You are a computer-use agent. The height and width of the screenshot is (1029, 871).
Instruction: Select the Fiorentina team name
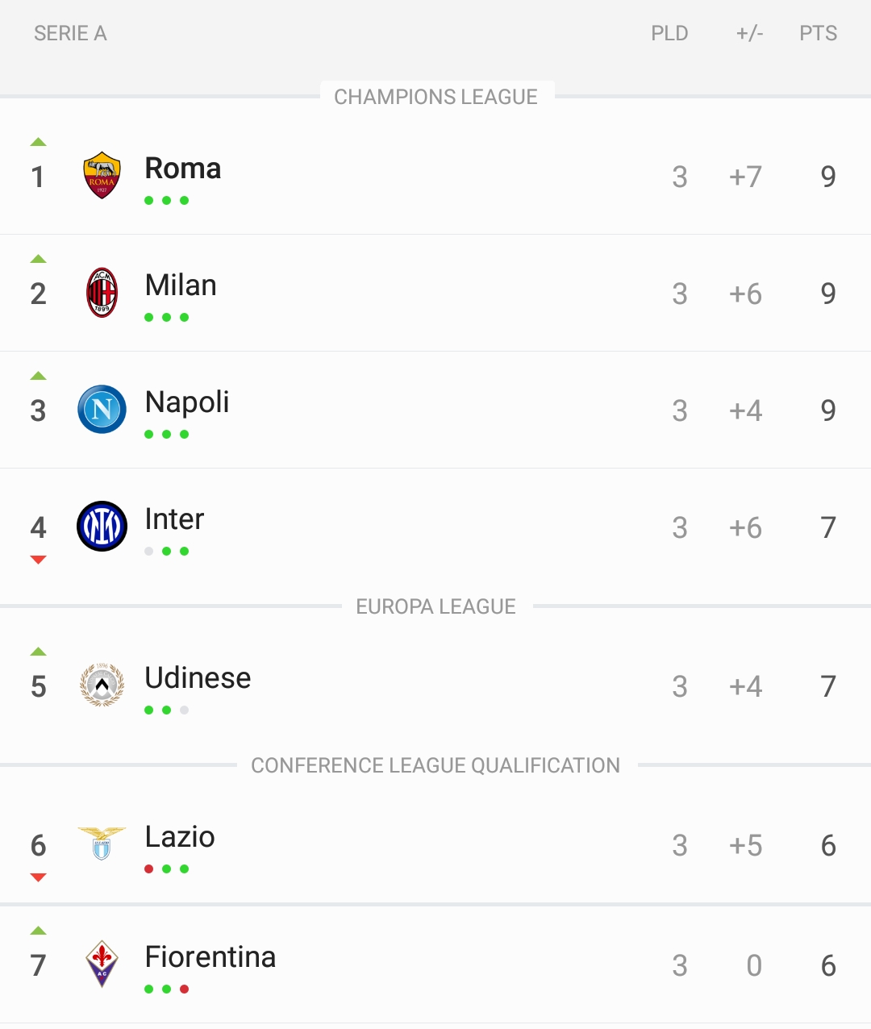pos(210,957)
